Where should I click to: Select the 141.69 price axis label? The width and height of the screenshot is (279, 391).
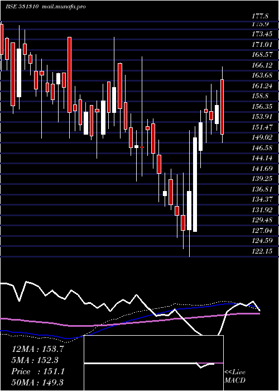click(262, 169)
